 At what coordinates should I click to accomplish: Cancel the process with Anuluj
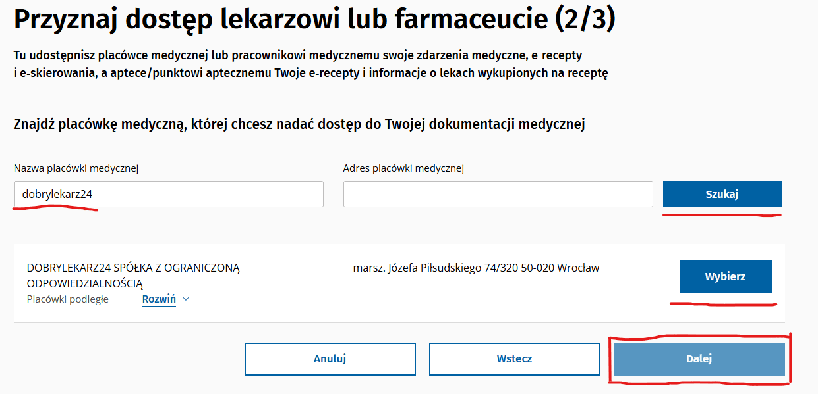point(330,358)
